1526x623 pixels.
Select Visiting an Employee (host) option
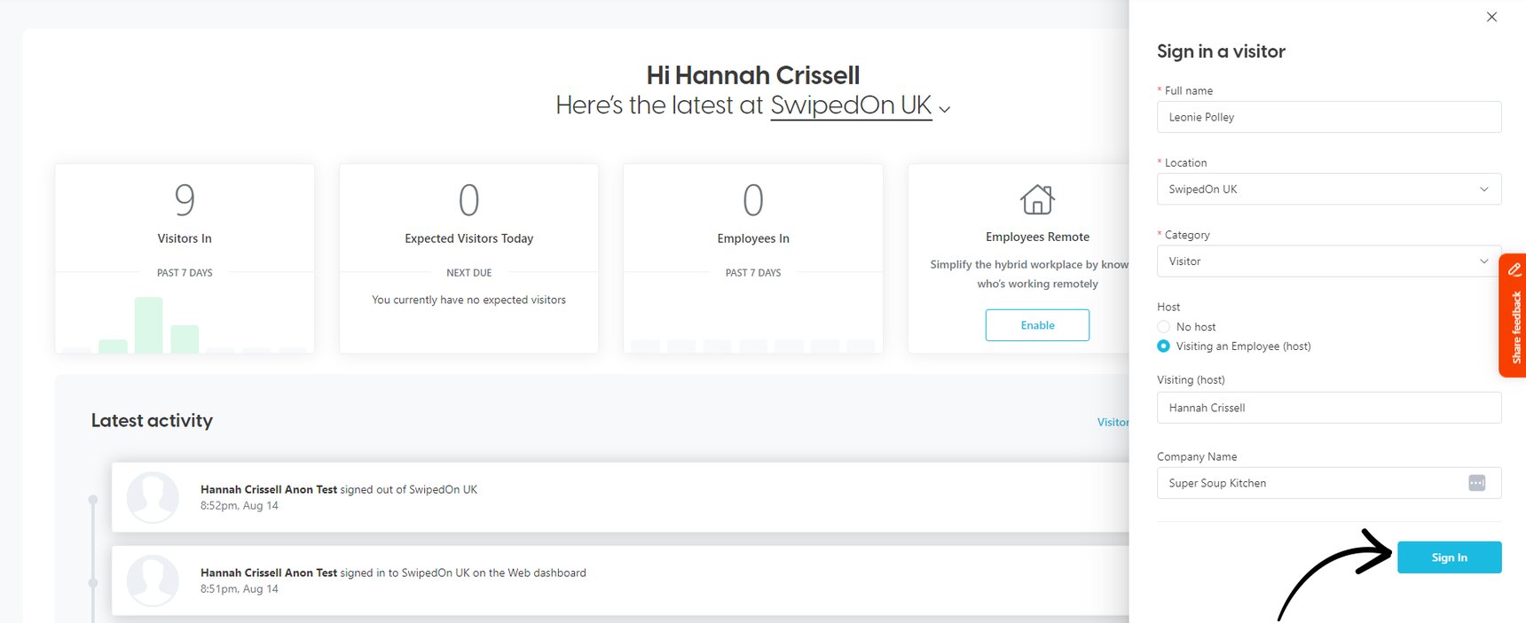(1164, 347)
